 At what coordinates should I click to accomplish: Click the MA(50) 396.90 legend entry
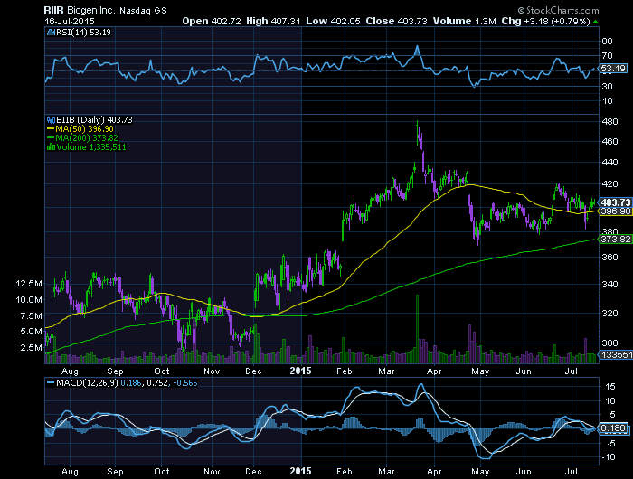point(84,129)
